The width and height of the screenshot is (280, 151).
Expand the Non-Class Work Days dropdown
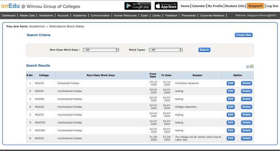point(101,50)
